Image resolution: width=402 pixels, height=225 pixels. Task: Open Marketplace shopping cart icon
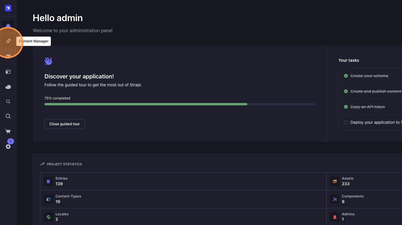[x=8, y=132]
